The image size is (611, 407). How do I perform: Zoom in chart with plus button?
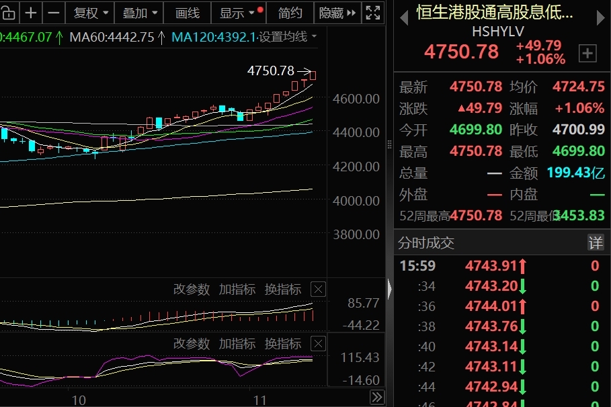(x=31, y=13)
